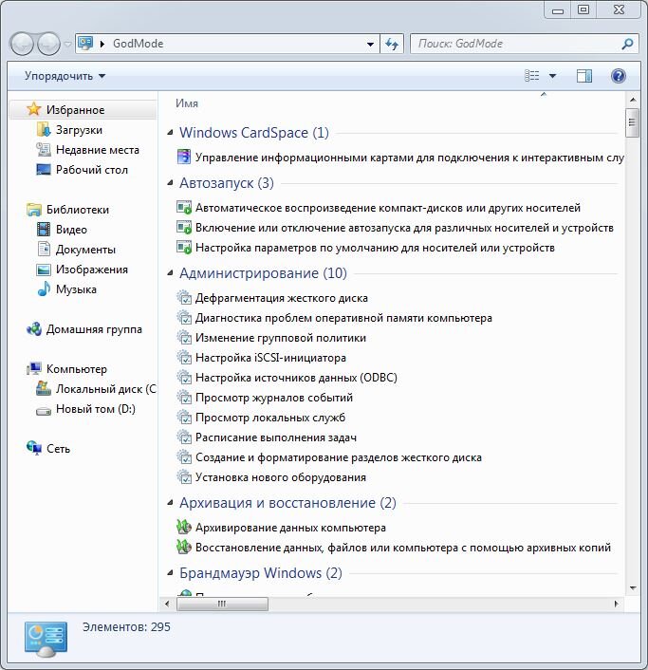The height and width of the screenshot is (670, 648).
Task: Select Домашняя группа in the sidebar
Action: (x=94, y=329)
